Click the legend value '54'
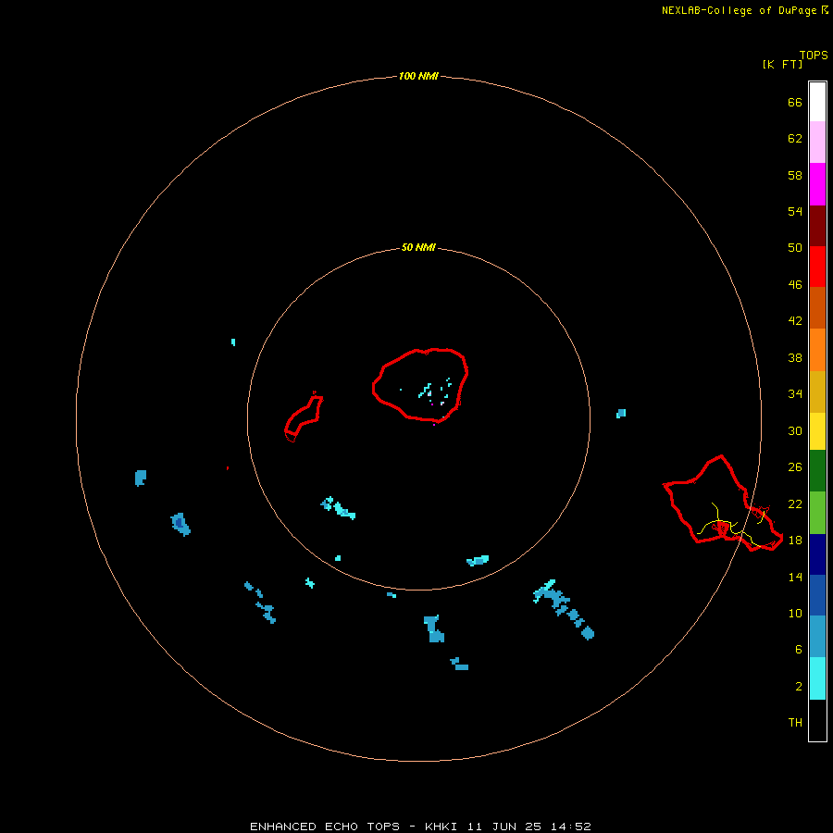Viewport: 833px width, 833px height. tap(795, 211)
